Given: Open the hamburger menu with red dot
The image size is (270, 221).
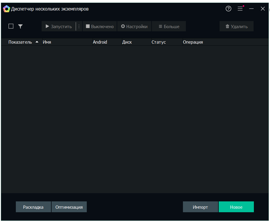Looking at the screenshot, I should 240,8.
